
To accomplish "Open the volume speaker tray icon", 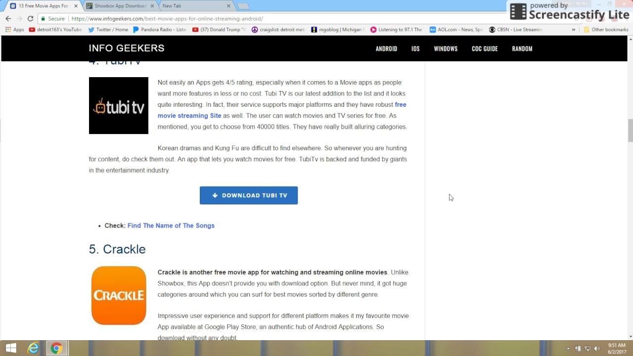I will pos(597,349).
